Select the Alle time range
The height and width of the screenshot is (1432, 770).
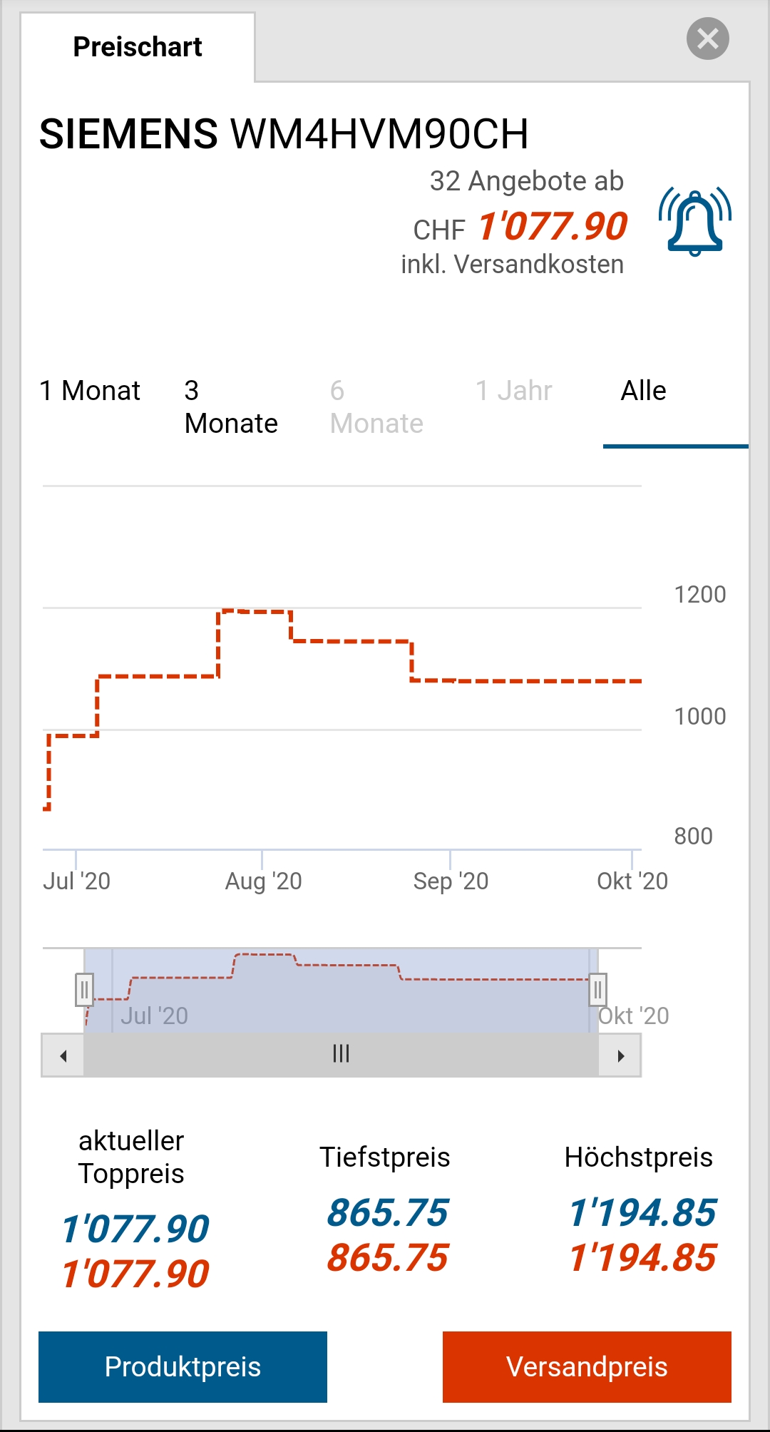[643, 391]
